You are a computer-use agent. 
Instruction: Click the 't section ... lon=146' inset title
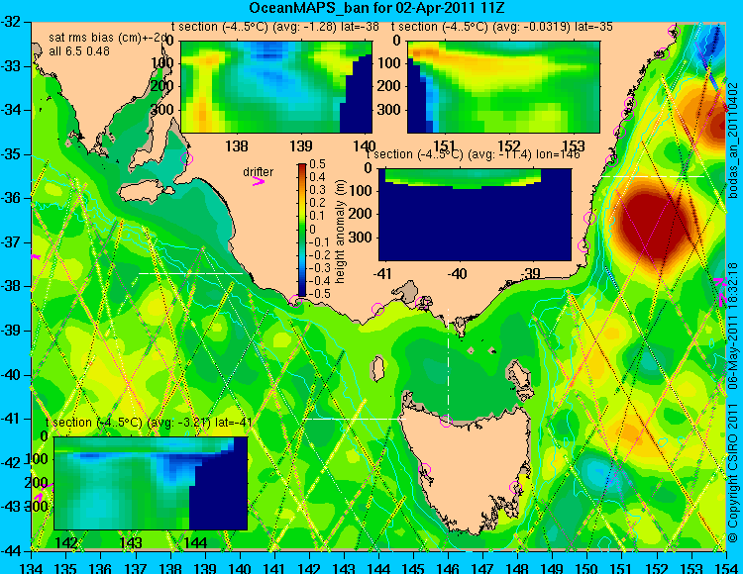[473, 154]
